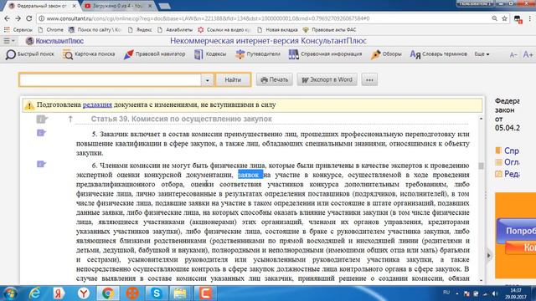Open the Авиабилеты bookmark
536x301 pixels.
[x=175, y=30]
